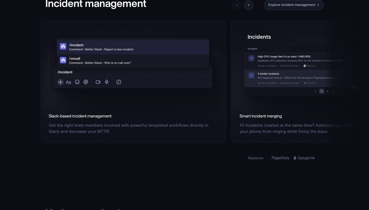Viewport: 369px width, 210px height.
Task: Click the Marcus J. assignee tag
Action: click(310, 66)
